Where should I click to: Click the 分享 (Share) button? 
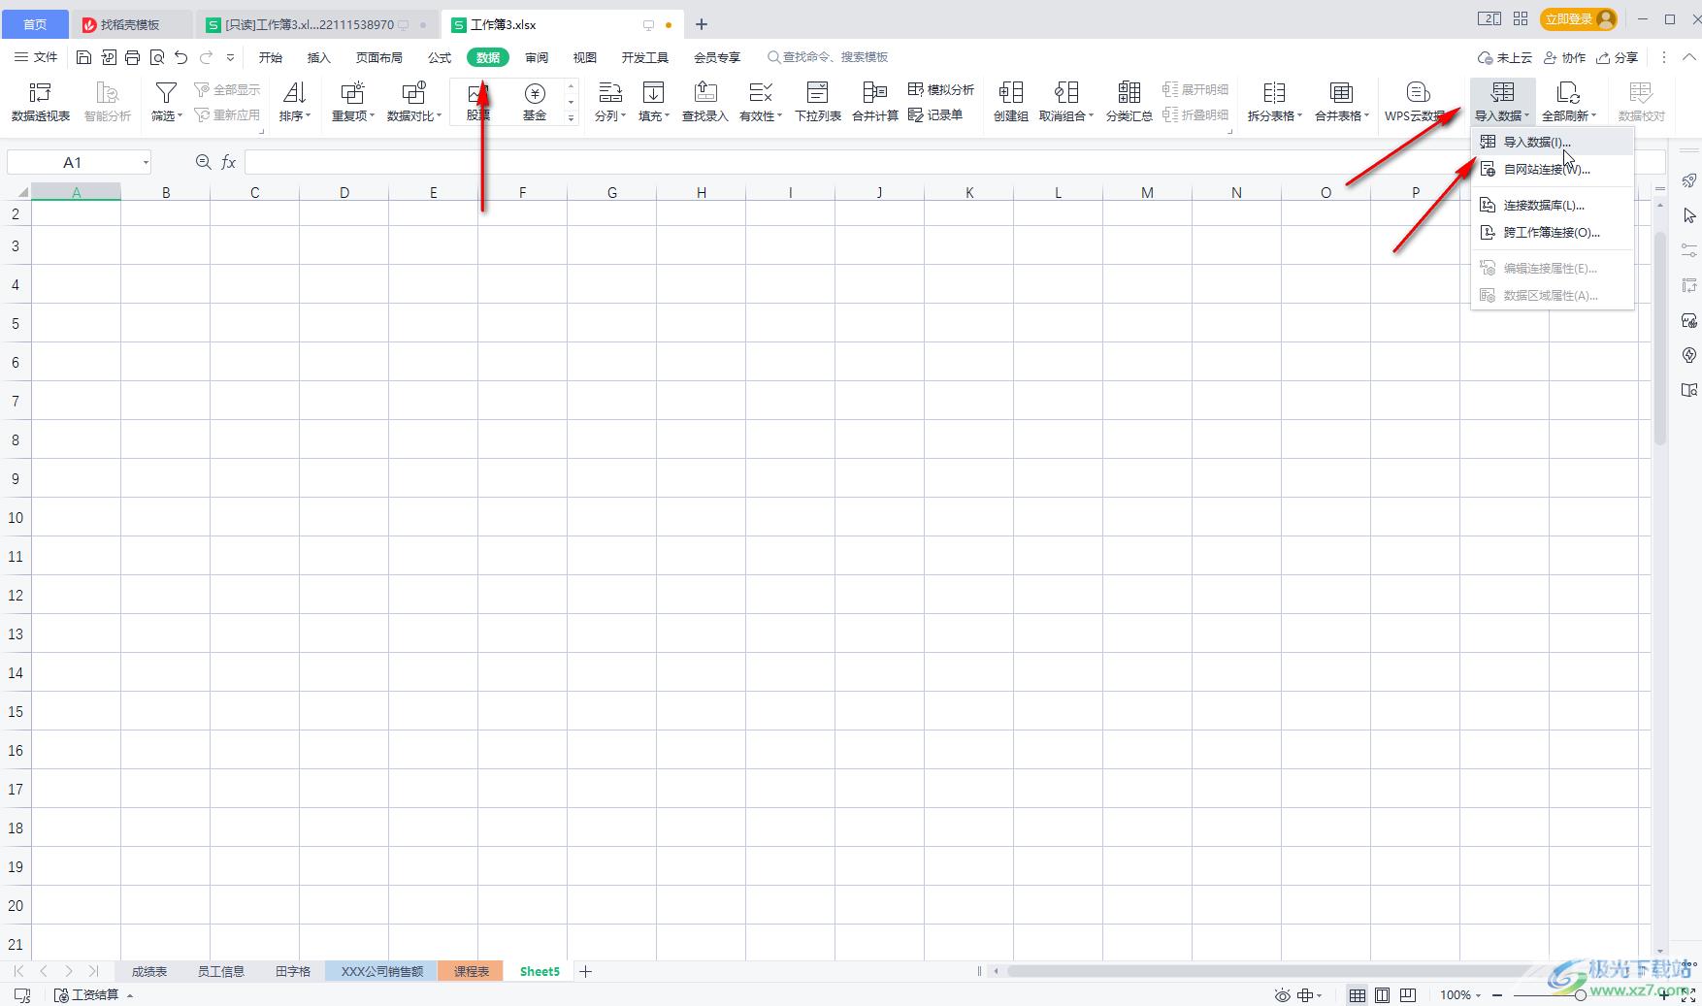[x=1618, y=57]
